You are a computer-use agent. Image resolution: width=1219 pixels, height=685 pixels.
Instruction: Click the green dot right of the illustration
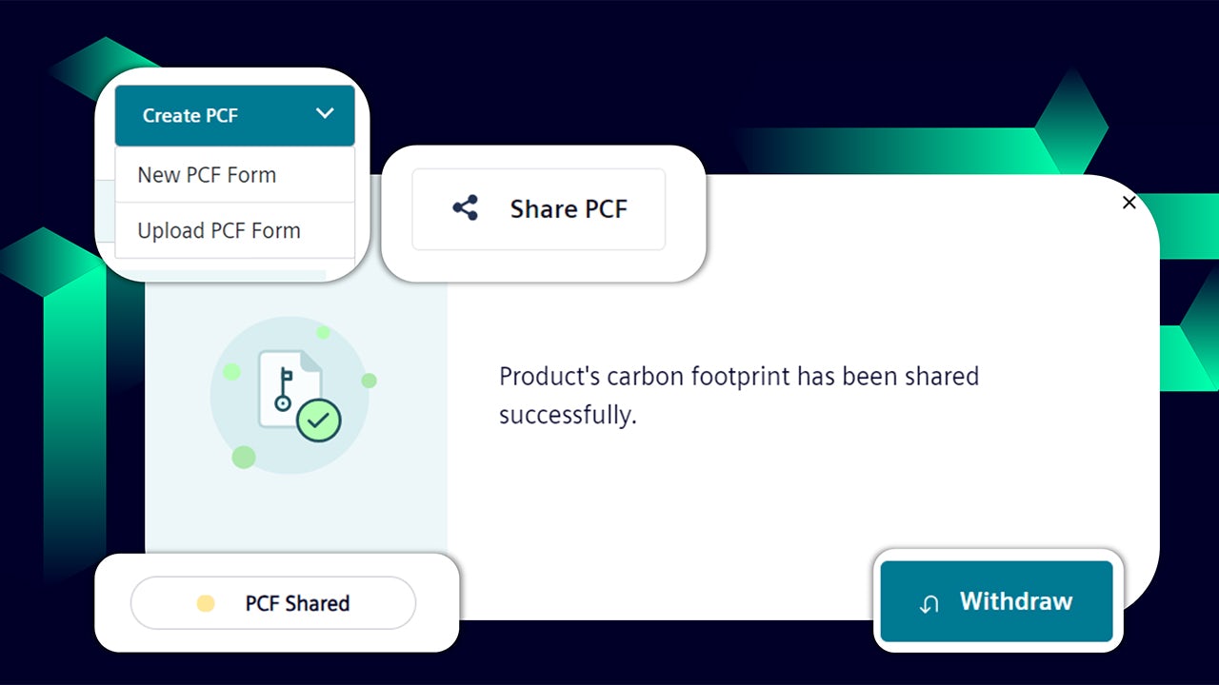pos(370,381)
